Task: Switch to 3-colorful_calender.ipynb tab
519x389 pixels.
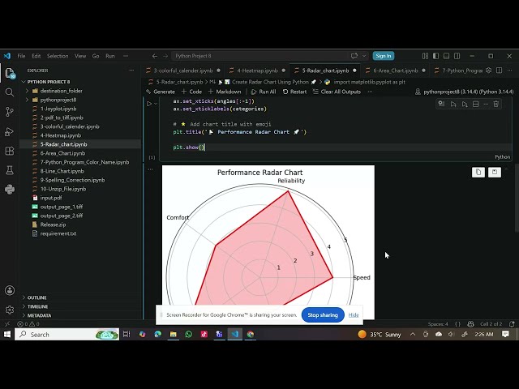Action: pos(183,71)
